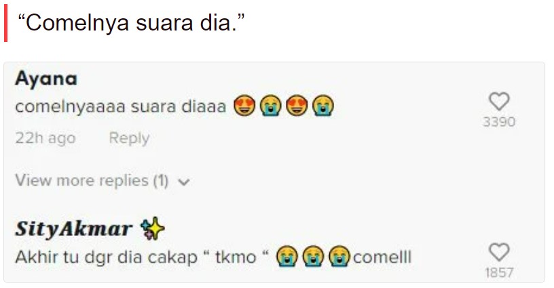Click first crying emoji in Ayana's comment
Screen dimensions: 554x288
point(271,106)
